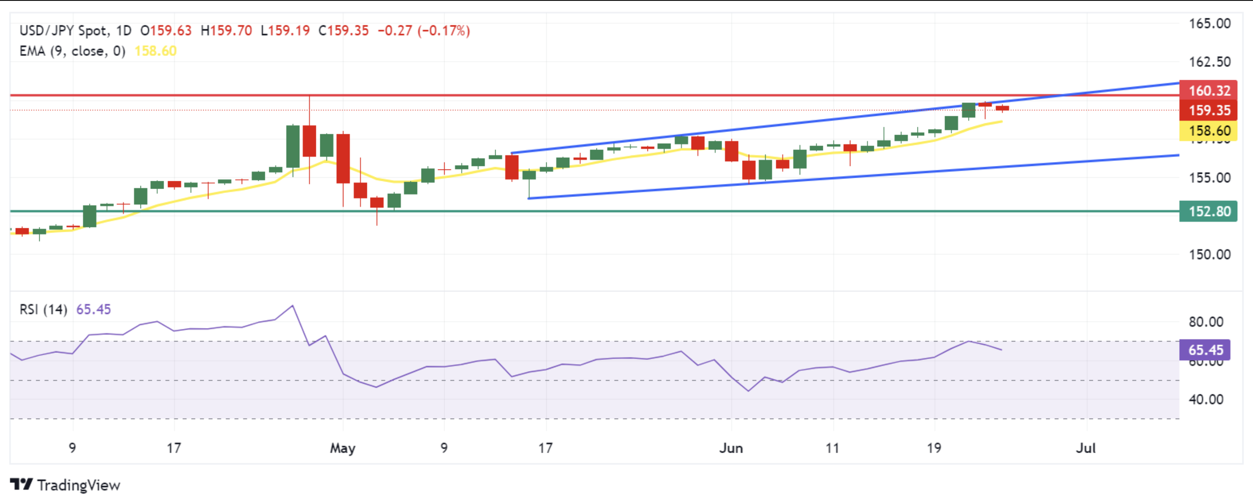Click the 150.00 price axis label

pos(1210,254)
